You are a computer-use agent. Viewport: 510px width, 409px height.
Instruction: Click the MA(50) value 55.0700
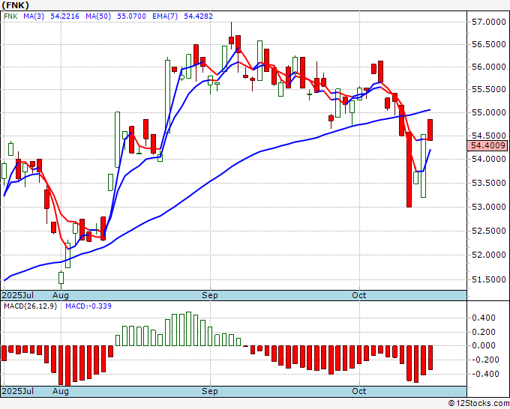[131, 16]
